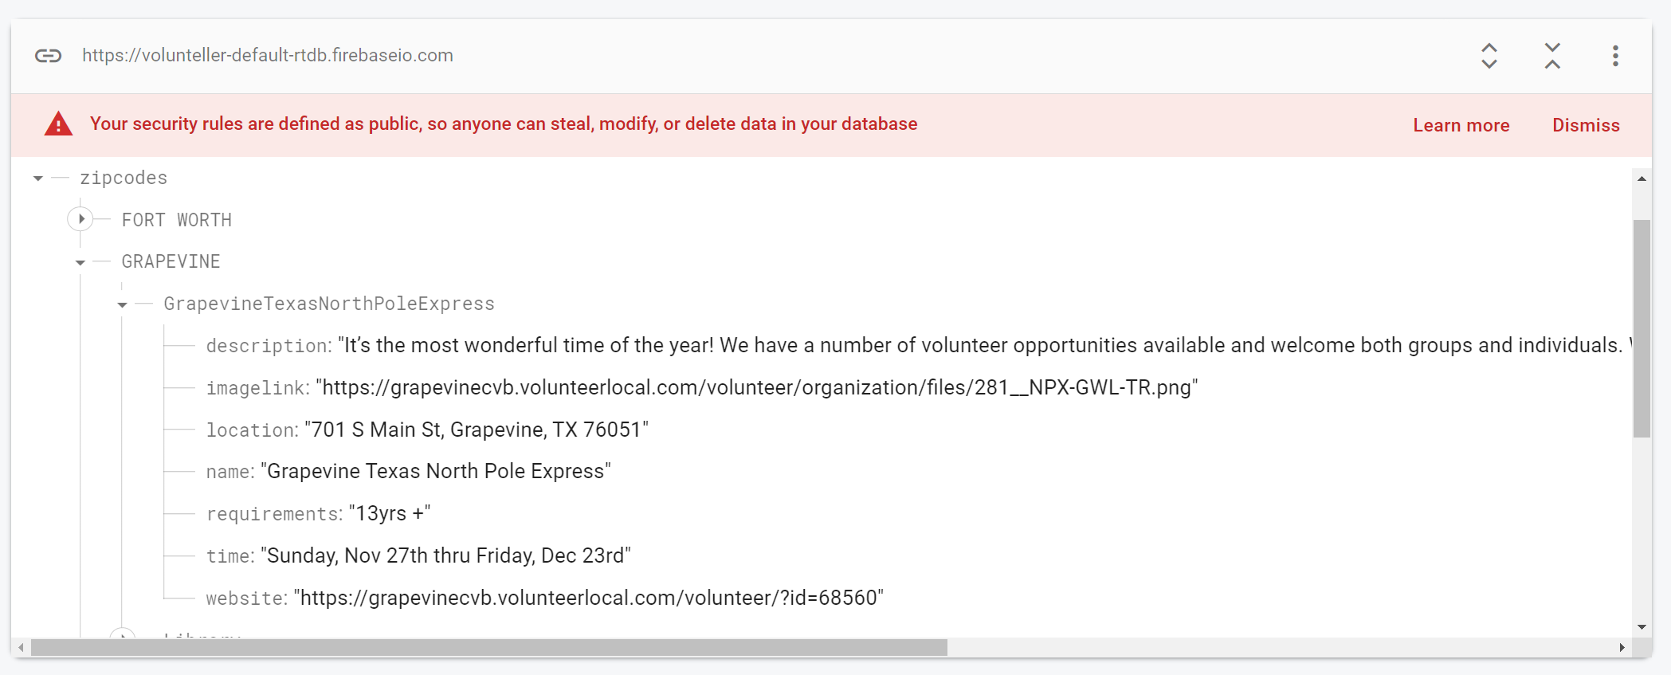Click the vertical scrollbar down arrow

coord(1642,627)
